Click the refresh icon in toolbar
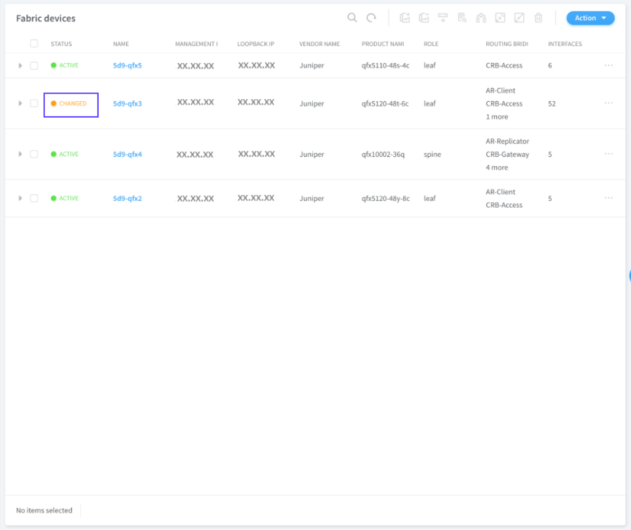 pos(371,18)
